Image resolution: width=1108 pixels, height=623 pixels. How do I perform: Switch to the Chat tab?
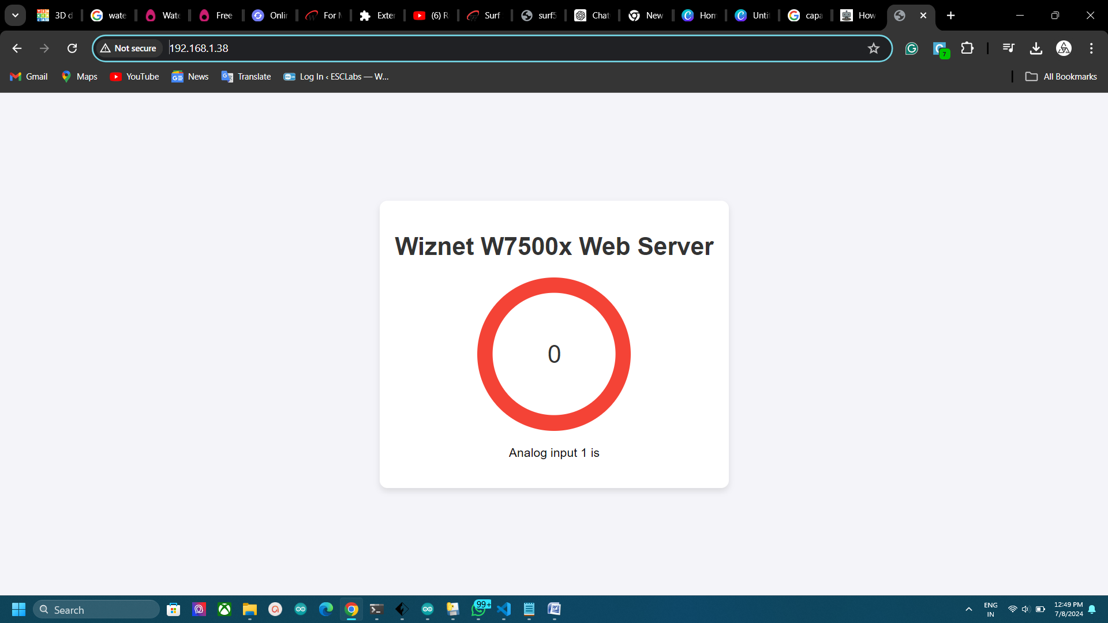point(592,16)
